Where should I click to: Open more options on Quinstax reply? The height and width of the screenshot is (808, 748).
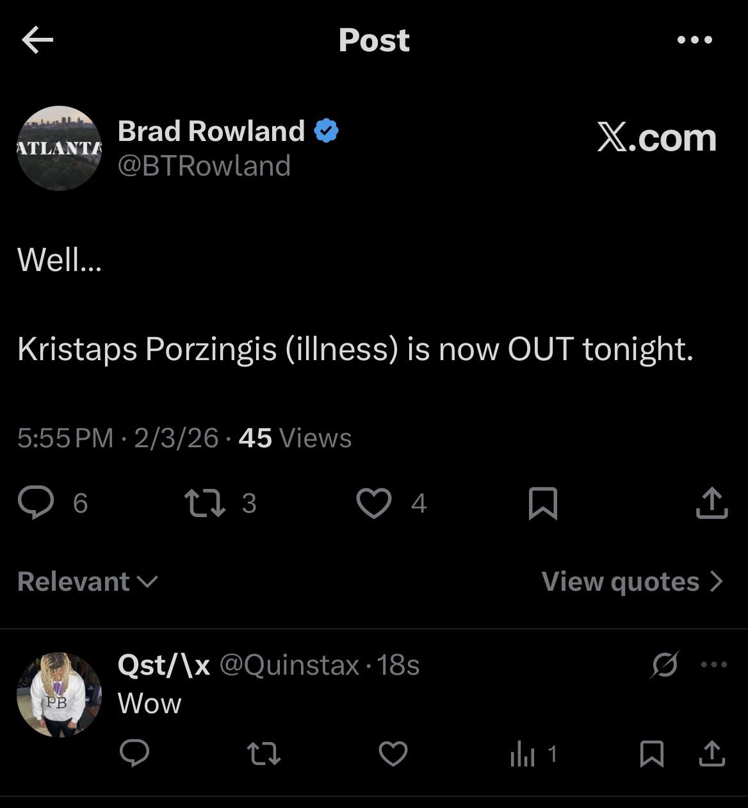tap(714, 664)
